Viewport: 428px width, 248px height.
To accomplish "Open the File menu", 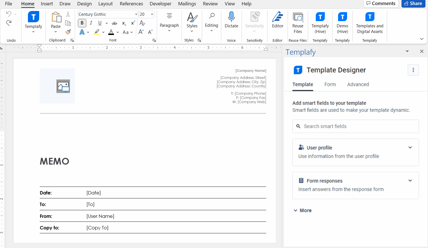I will tap(8, 4).
